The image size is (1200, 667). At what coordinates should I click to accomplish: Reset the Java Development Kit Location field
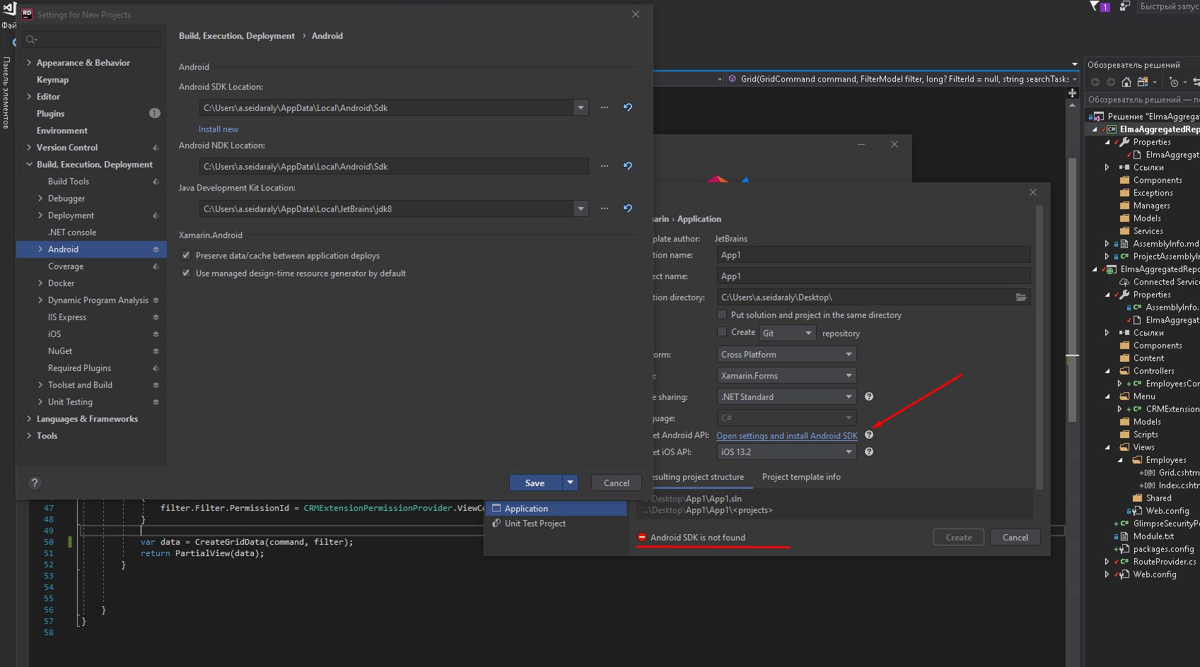tap(627, 208)
